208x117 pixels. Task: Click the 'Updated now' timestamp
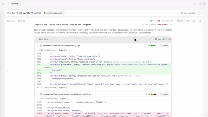[167, 21]
